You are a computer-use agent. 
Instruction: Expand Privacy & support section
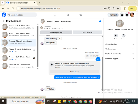(x=120, y=59)
